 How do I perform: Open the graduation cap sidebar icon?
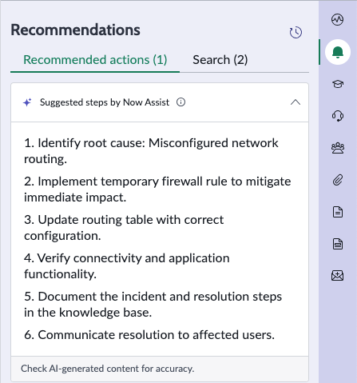coord(338,84)
